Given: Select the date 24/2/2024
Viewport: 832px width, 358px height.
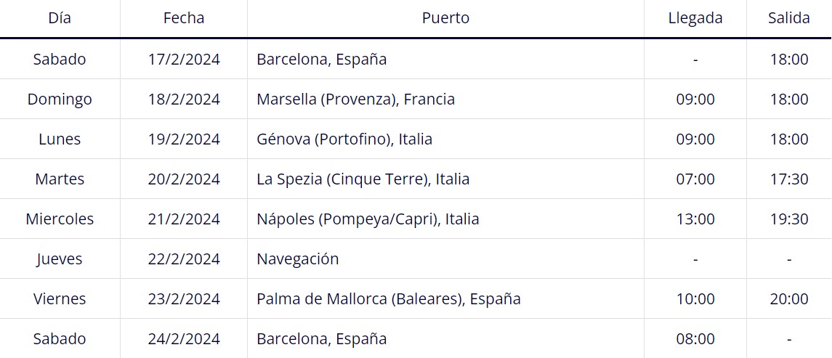Looking at the screenshot, I should point(184,338).
